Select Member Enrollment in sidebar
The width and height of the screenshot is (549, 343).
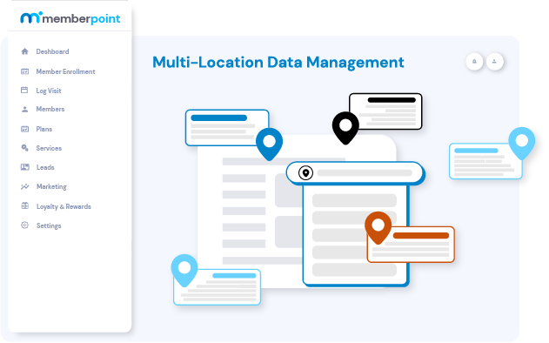click(65, 71)
